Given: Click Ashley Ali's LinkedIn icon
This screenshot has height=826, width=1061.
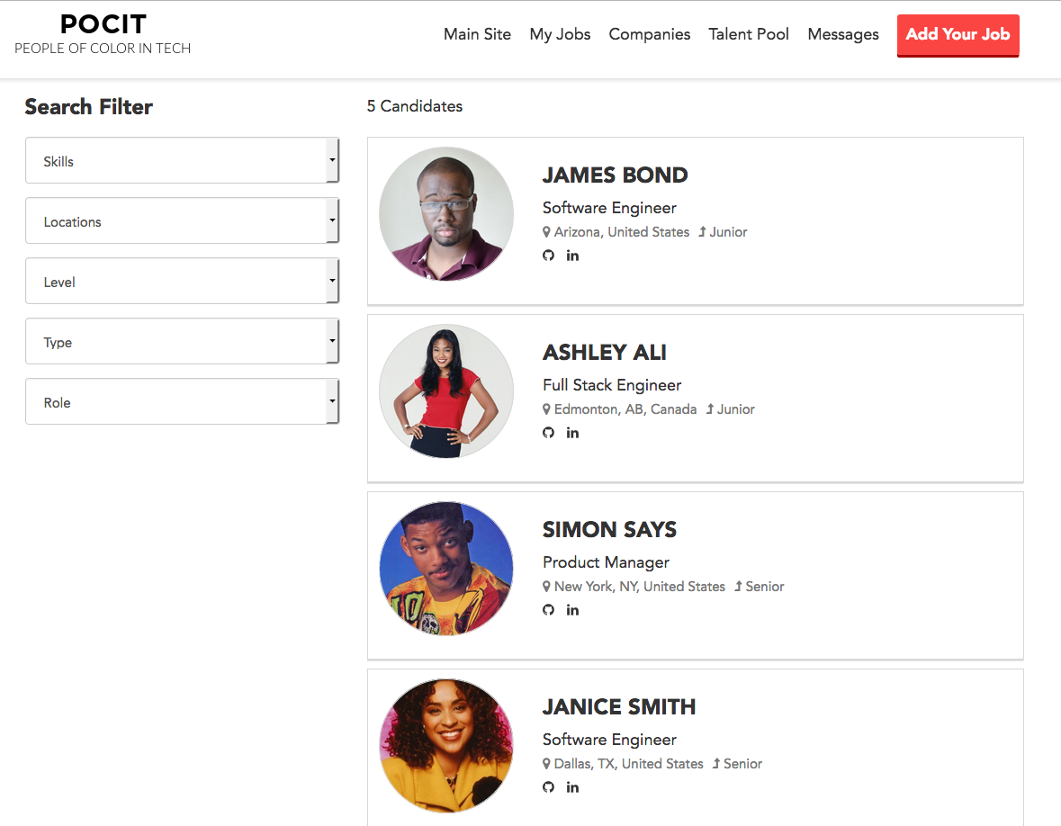Looking at the screenshot, I should pyautogui.click(x=572, y=433).
